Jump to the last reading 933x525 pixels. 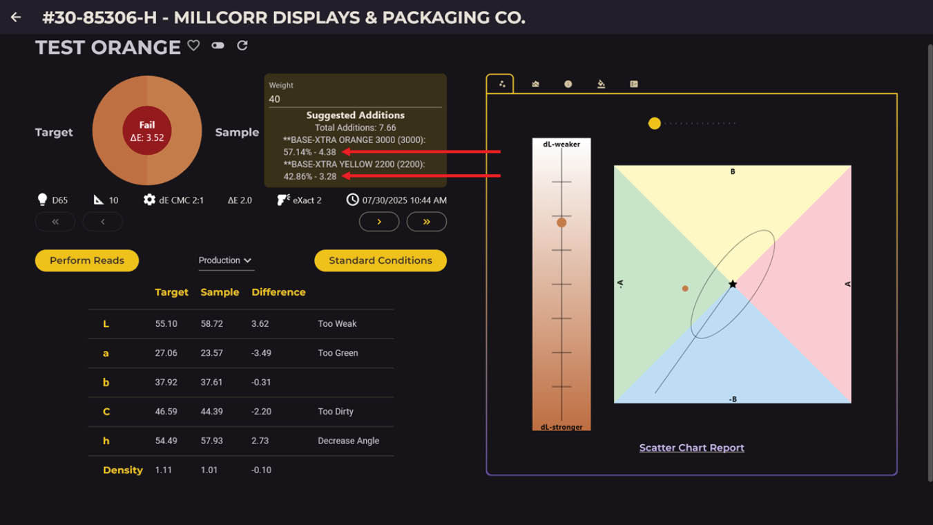pos(426,222)
